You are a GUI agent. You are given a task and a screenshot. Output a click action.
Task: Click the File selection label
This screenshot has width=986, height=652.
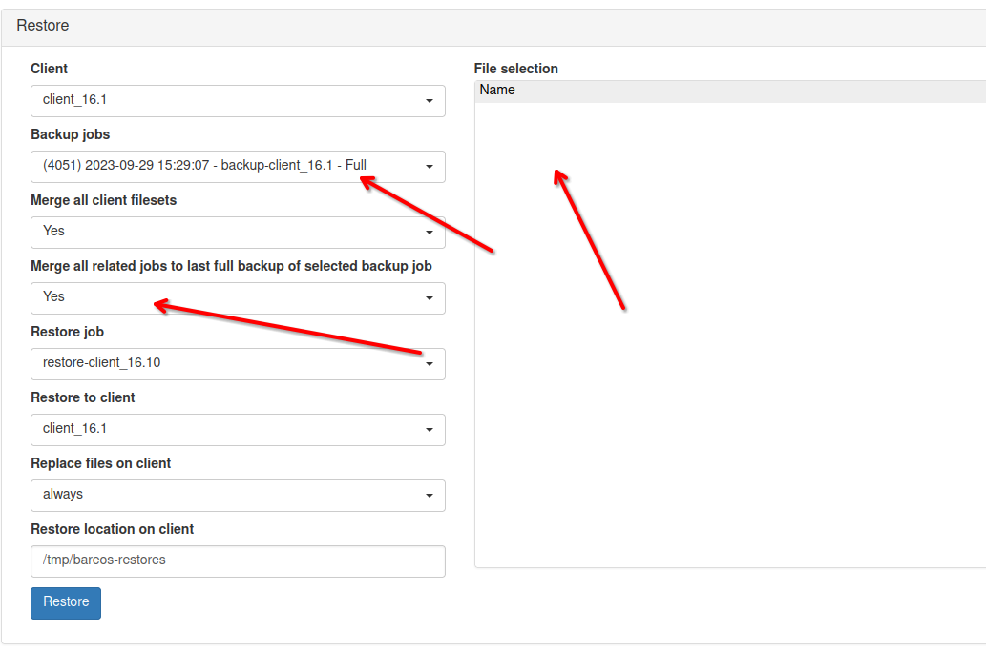515,69
